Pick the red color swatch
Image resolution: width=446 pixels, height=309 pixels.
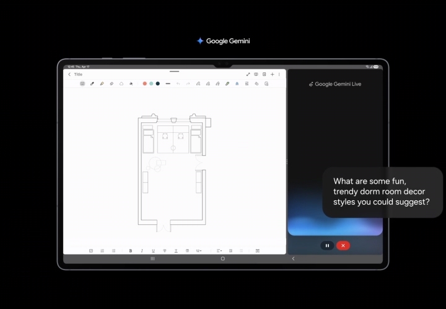click(145, 83)
